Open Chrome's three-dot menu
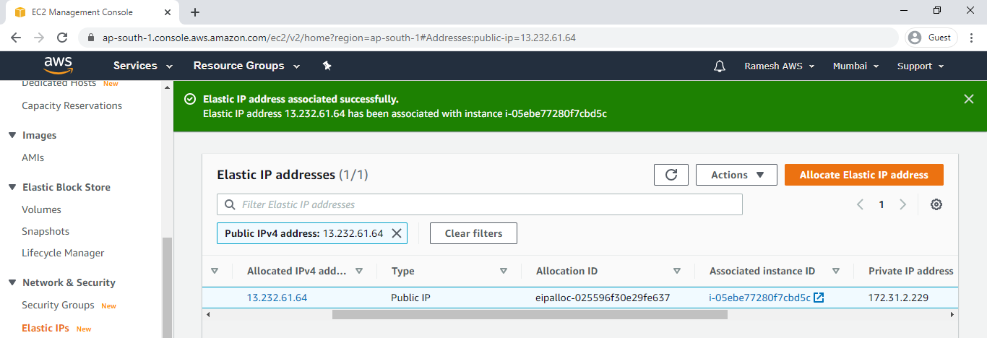987x338 pixels. pyautogui.click(x=972, y=38)
